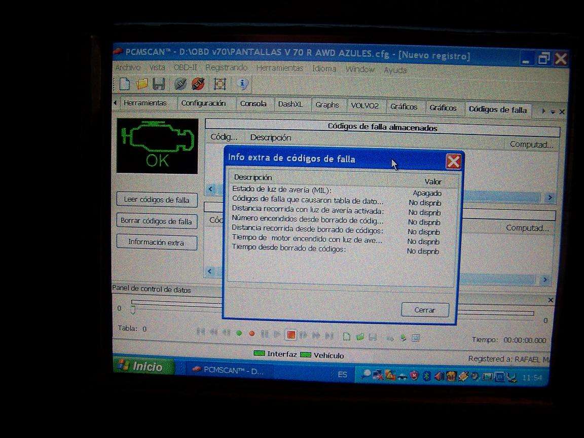Click the play arrow in playback bar
The height and width of the screenshot is (438, 584).
277,334
